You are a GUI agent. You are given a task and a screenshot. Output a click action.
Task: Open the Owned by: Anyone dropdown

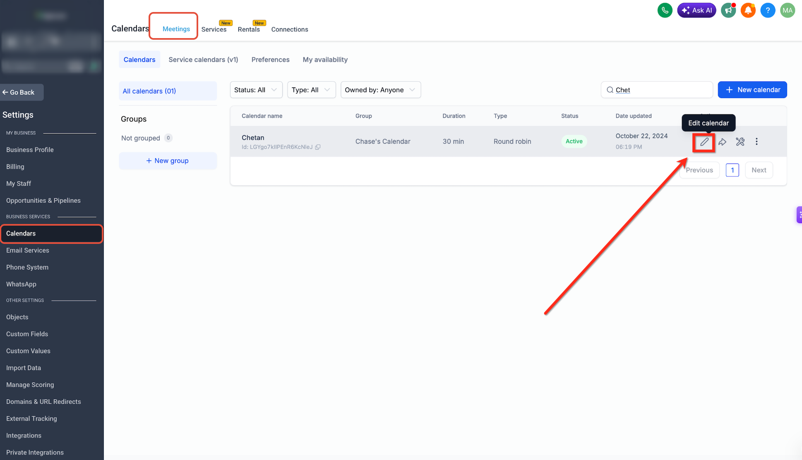point(381,90)
